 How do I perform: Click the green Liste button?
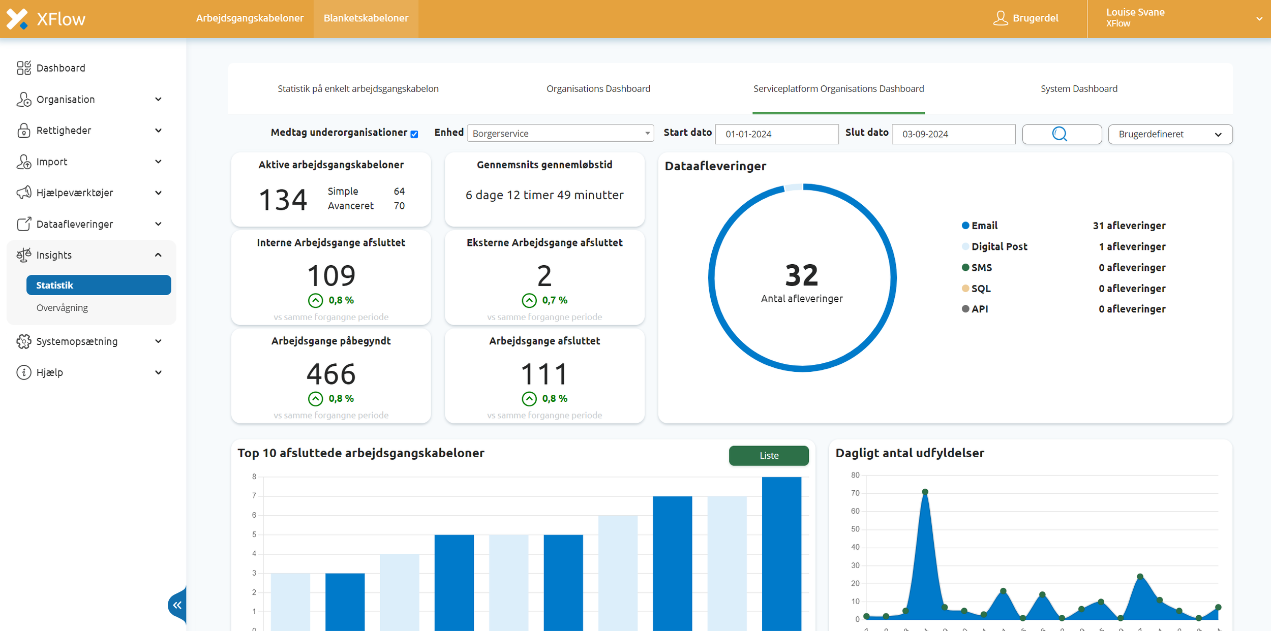coord(768,455)
